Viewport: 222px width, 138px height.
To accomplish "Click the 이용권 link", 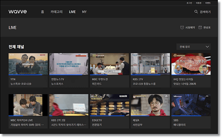I will 199,3.
